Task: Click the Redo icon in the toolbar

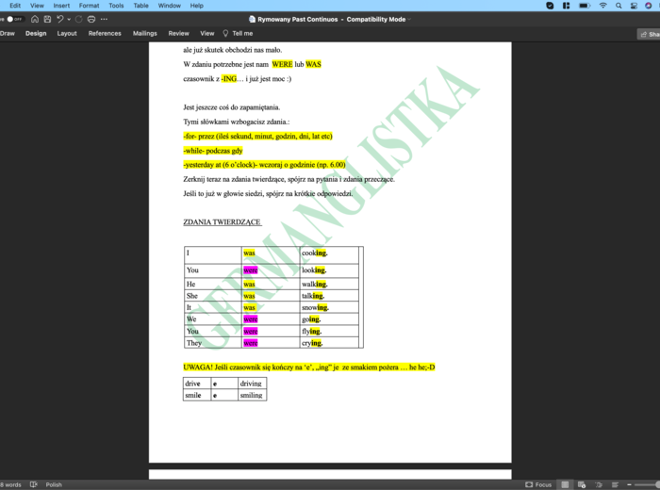Action: point(77,19)
